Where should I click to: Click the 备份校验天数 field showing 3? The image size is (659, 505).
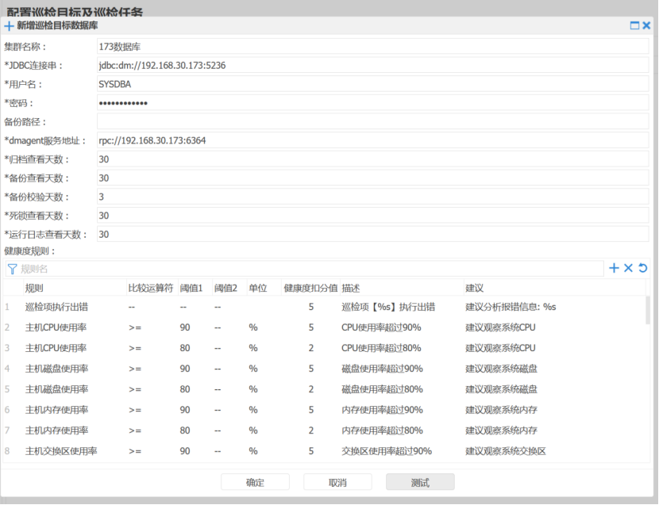click(373, 197)
